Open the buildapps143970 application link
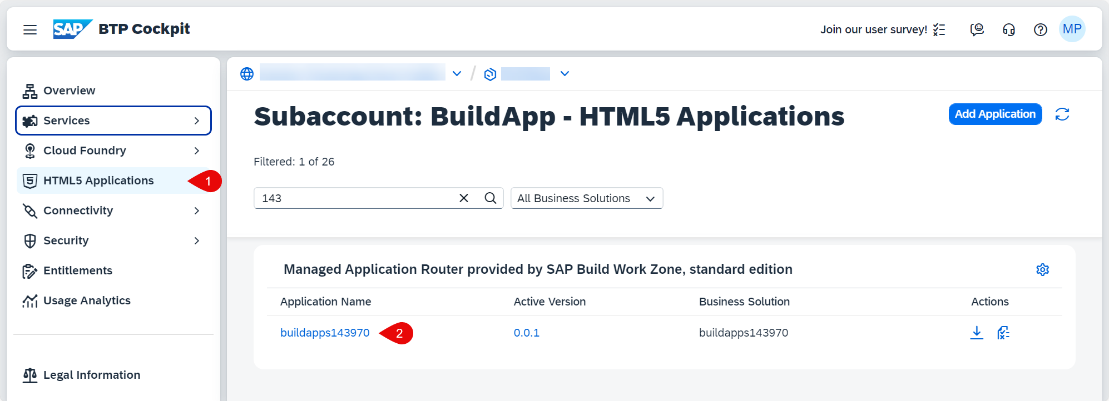The height and width of the screenshot is (401, 1109). tap(325, 333)
